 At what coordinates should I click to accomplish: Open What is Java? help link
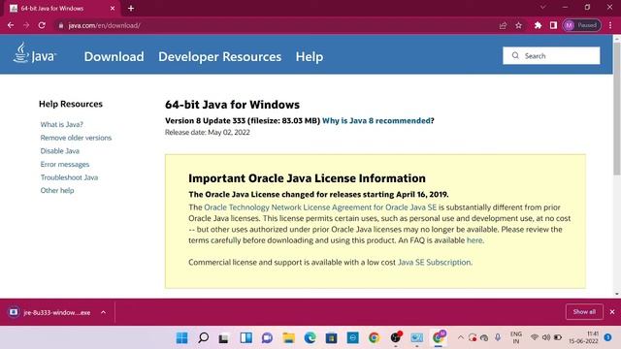coord(62,124)
